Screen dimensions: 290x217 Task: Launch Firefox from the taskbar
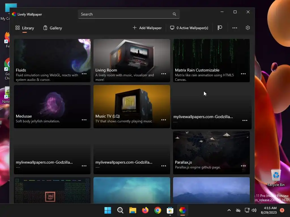[x=145, y=210]
